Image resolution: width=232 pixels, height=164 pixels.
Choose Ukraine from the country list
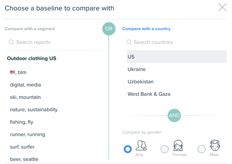point(177,69)
